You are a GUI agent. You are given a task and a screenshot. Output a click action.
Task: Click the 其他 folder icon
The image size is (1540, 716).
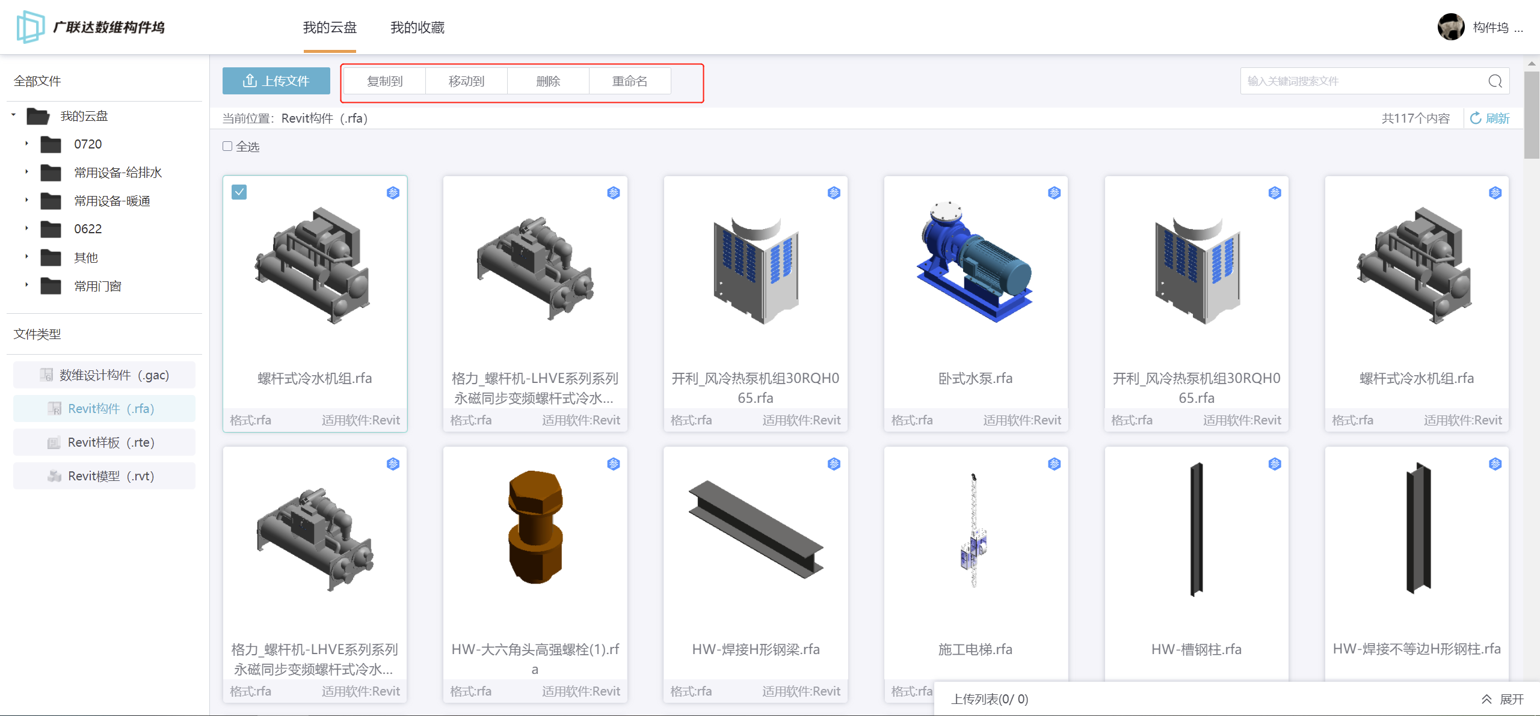click(x=51, y=257)
